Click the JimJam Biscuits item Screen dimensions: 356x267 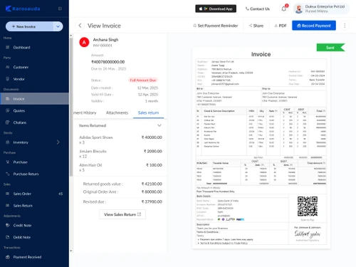point(120,154)
